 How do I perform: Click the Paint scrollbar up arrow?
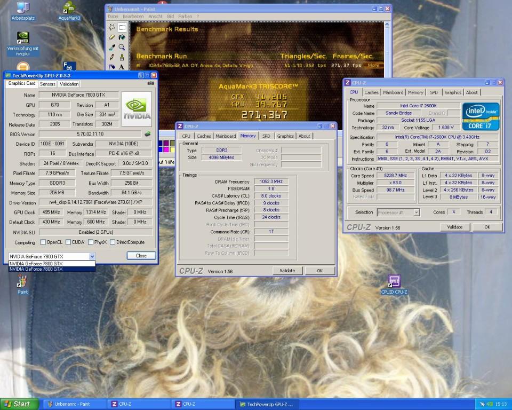[x=387, y=25]
